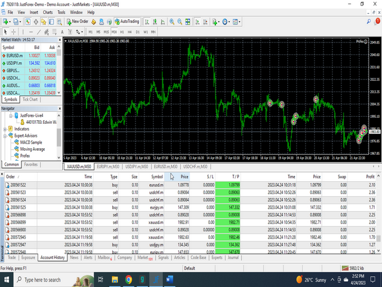Open the Templates dropdown
The height and width of the screenshot is (287, 382).
pos(236,22)
